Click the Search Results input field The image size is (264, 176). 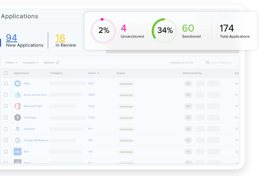(221, 63)
